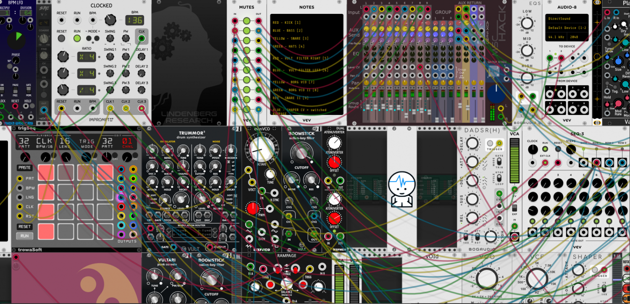
Task: Click the CLOCK knob on SEQ-3
Action: [533, 149]
